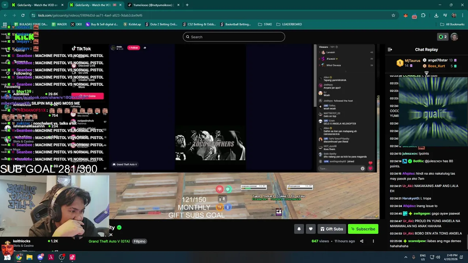Image resolution: width=468 pixels, height=263 pixels.
Task: Open a new browser tab
Action: 187,5
